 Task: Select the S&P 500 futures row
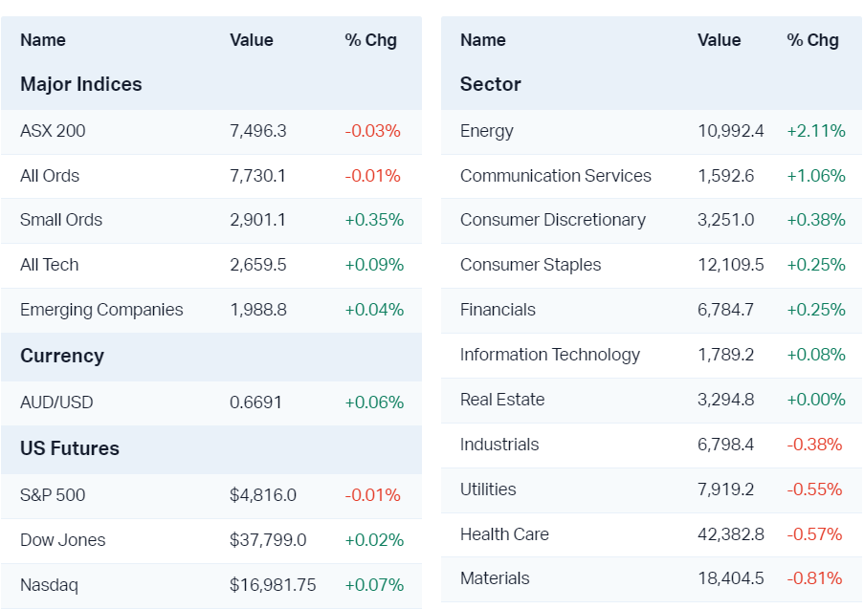[53, 495]
